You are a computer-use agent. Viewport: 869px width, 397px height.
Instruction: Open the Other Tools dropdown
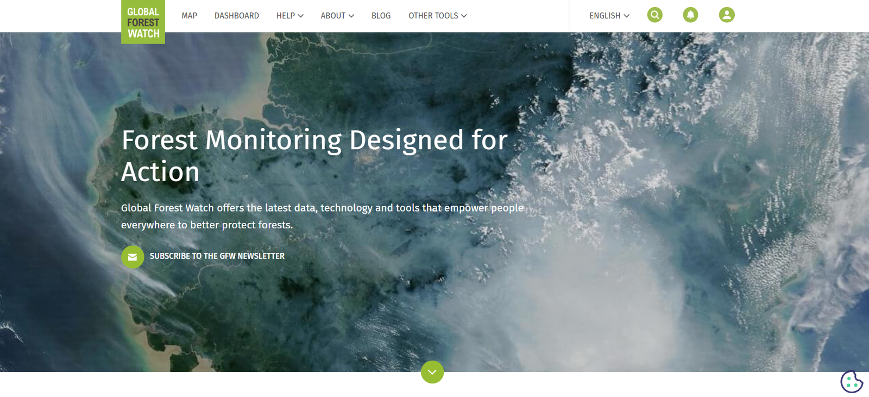coord(437,16)
